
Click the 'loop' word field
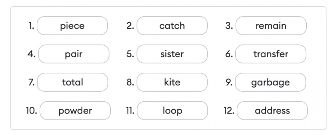point(172,110)
